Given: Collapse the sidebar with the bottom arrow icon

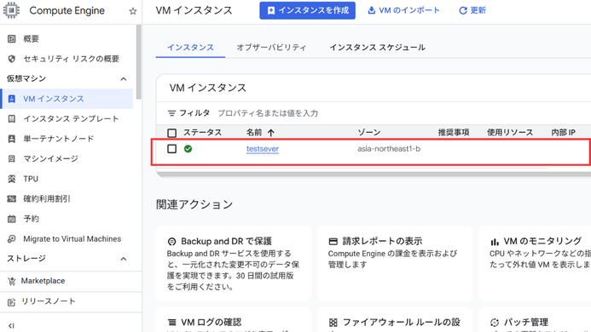Looking at the screenshot, I should click(11, 325).
